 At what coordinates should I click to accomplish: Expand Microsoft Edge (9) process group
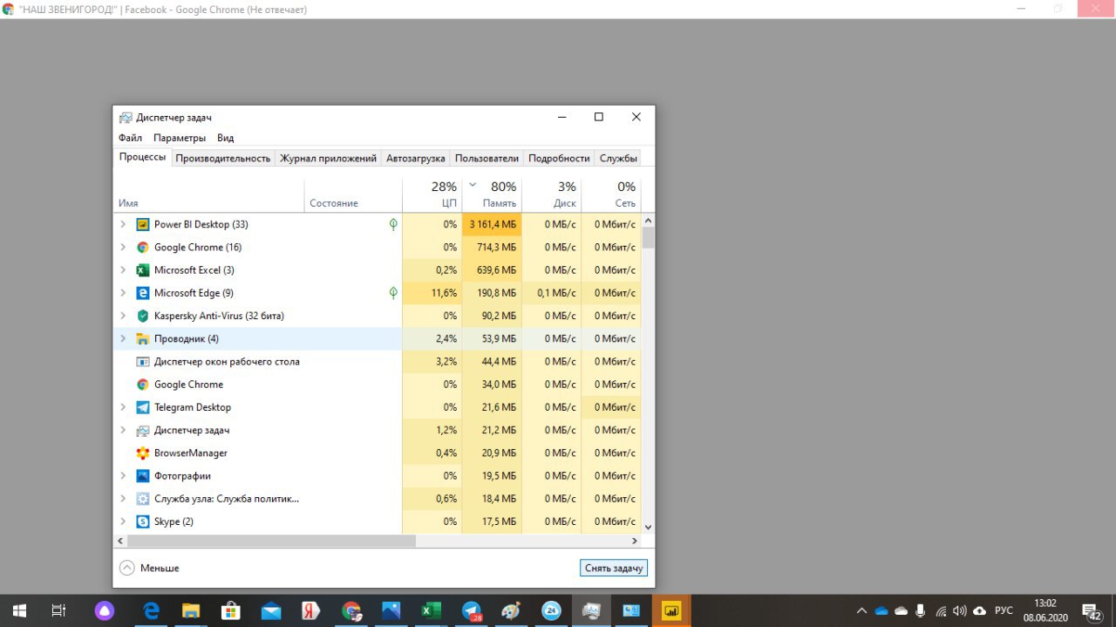click(123, 293)
